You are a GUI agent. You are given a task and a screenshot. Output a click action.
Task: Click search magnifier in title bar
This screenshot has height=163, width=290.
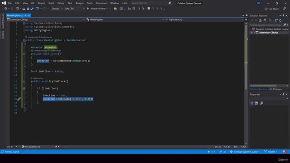point(170,3)
